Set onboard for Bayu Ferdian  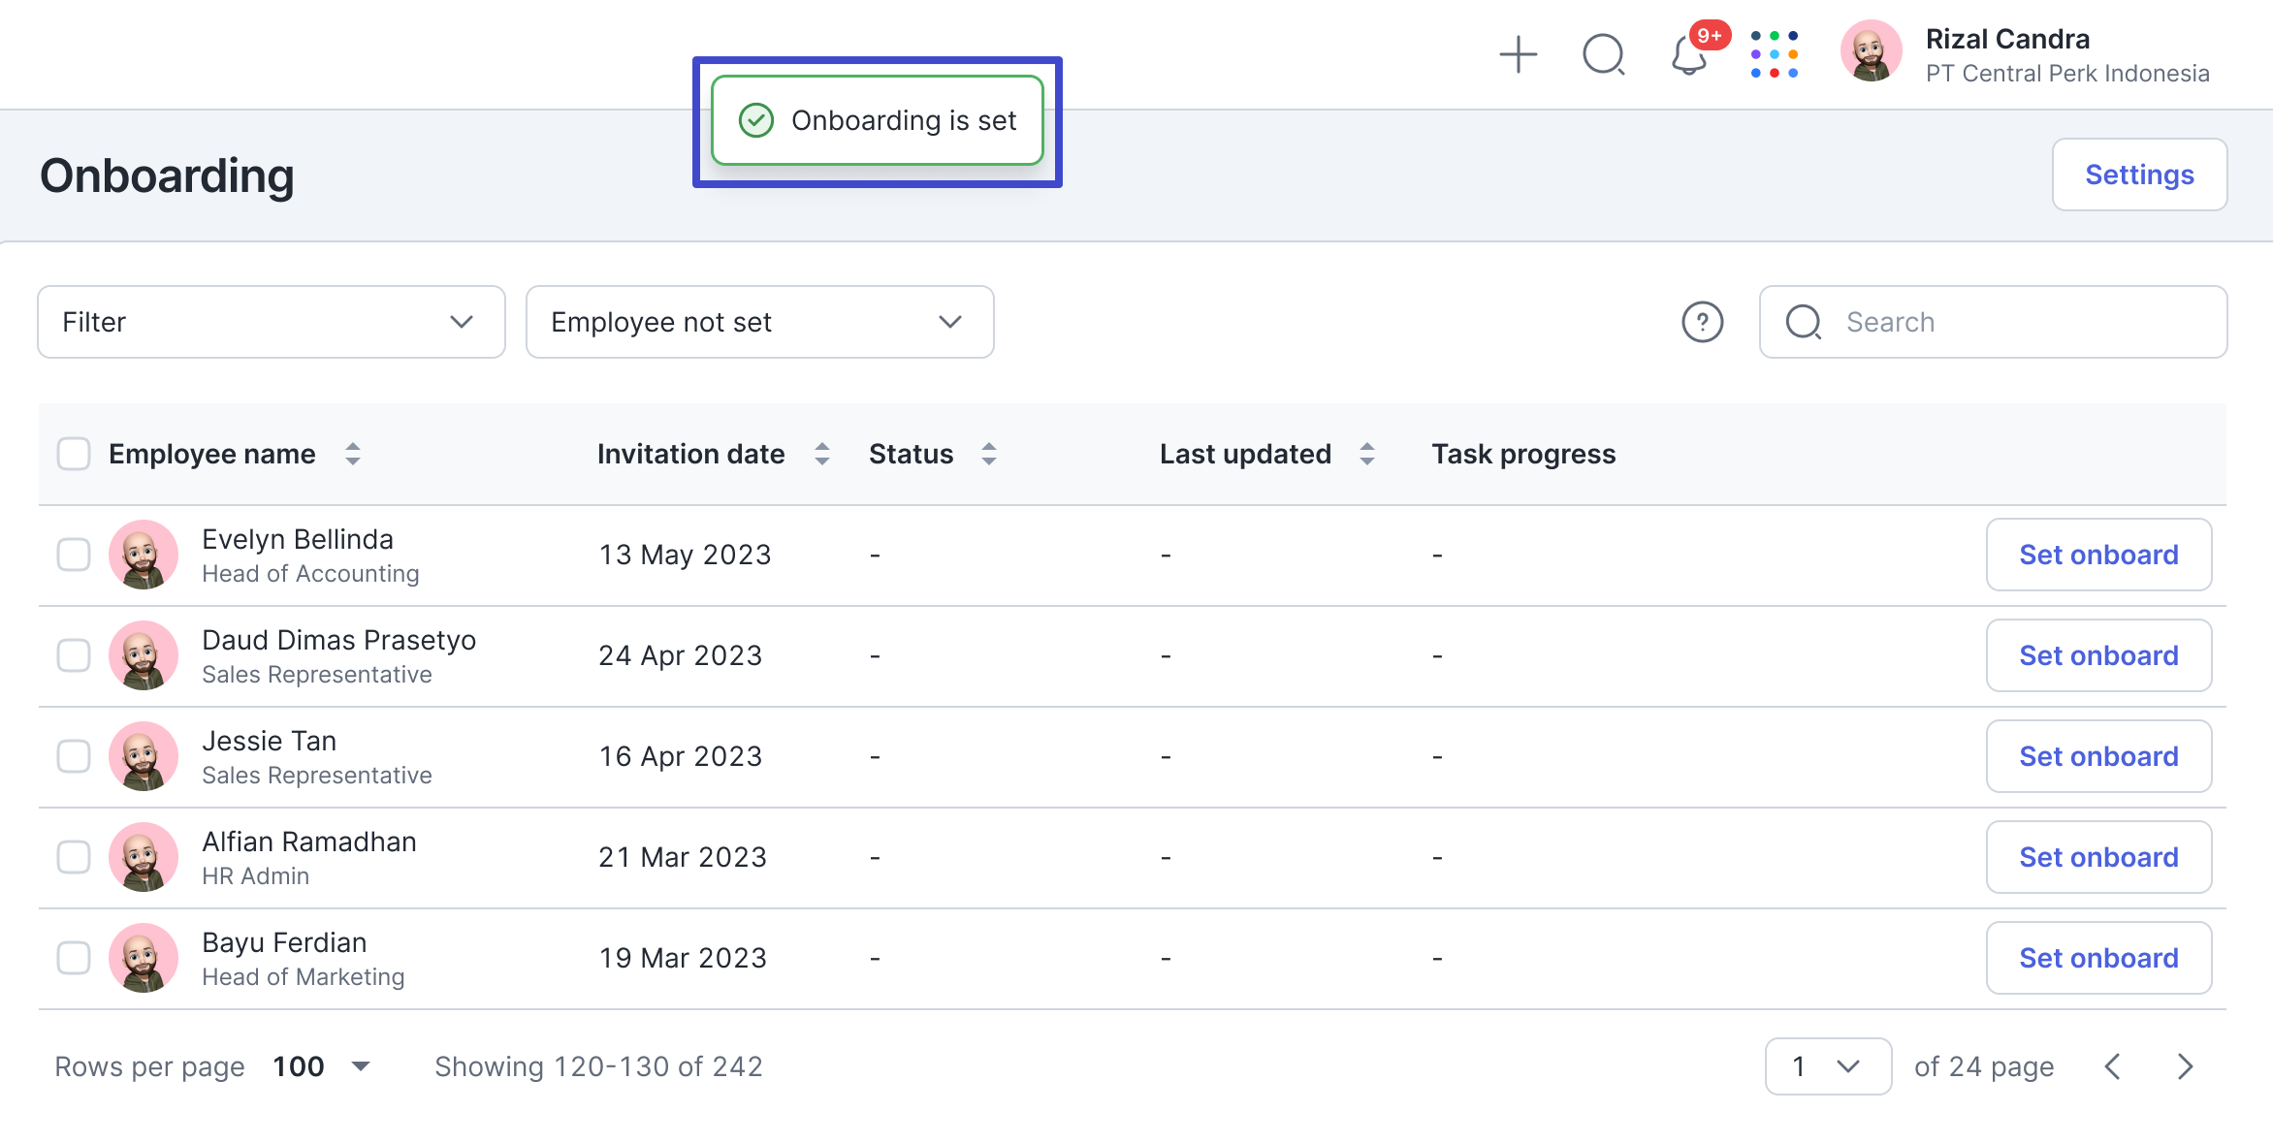click(2098, 958)
